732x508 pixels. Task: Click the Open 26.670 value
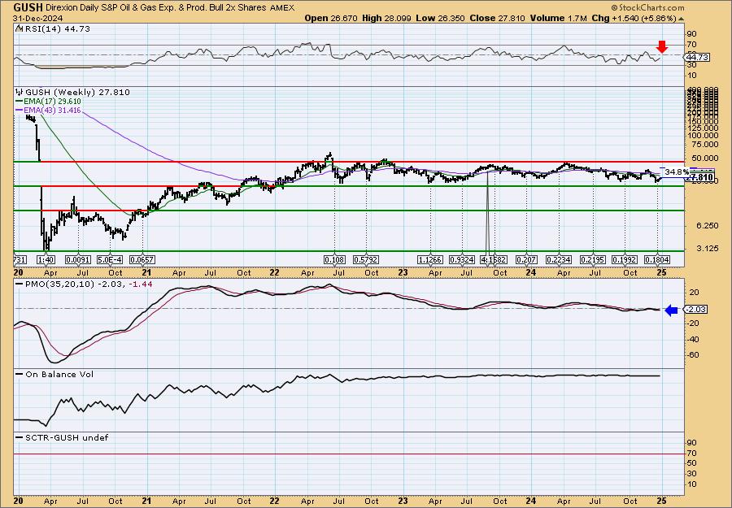tap(331, 18)
